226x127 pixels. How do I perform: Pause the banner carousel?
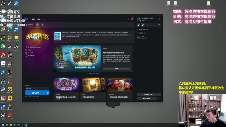pyautogui.click(x=87, y=74)
